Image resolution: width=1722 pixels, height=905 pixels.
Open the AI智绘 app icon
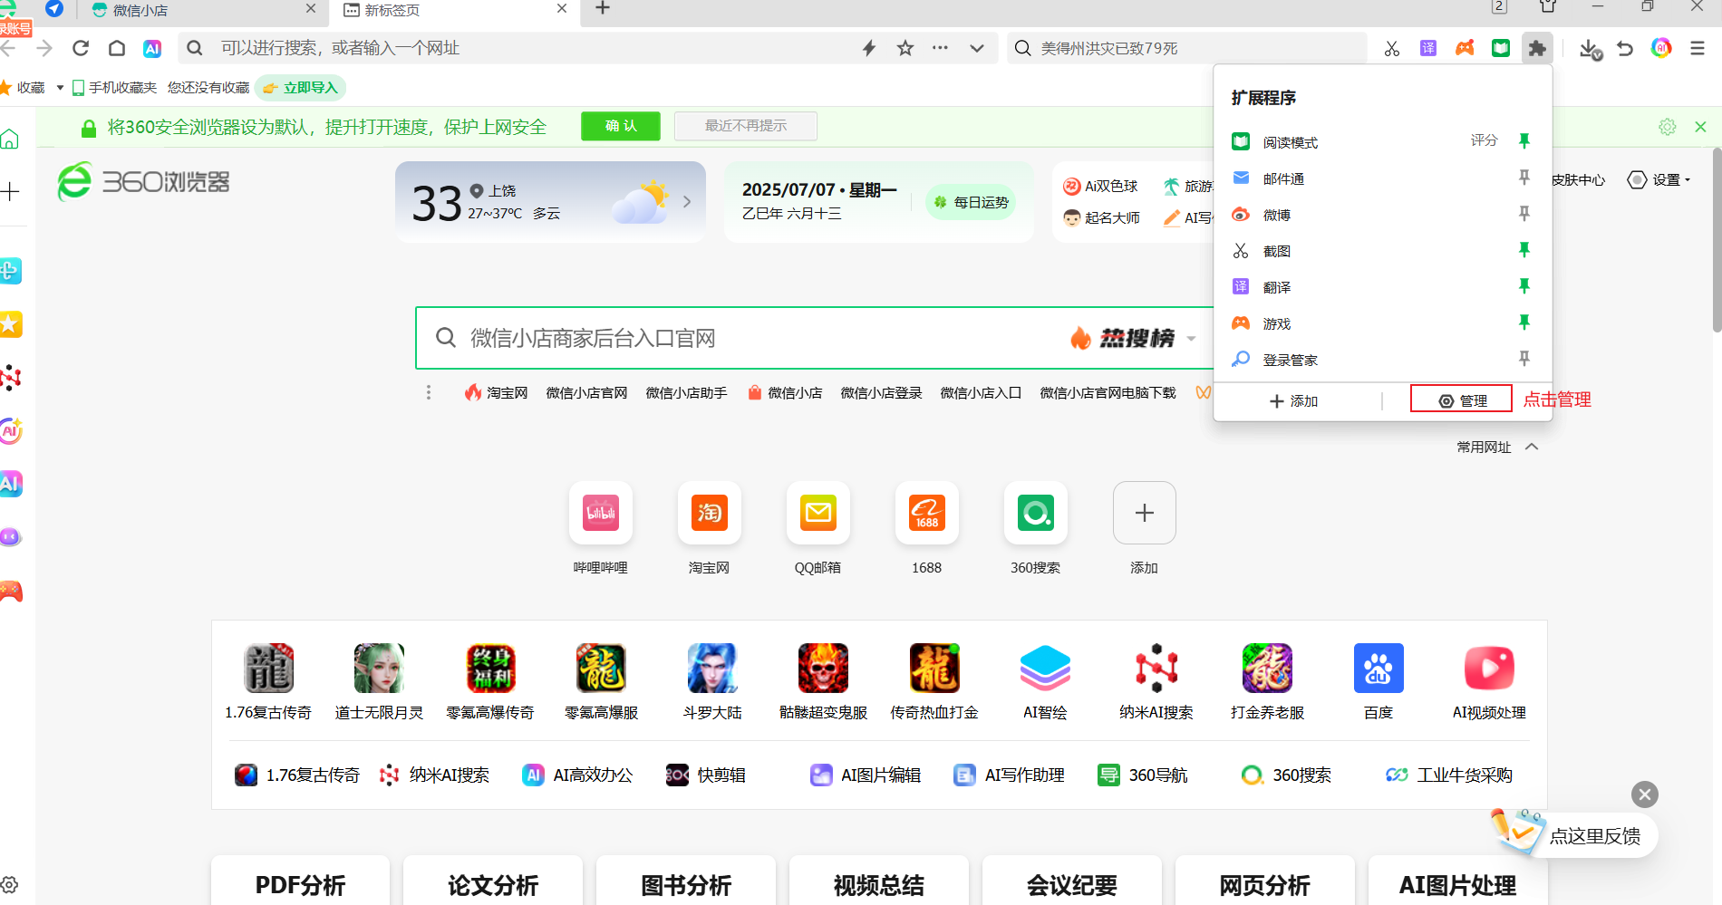(x=1045, y=669)
